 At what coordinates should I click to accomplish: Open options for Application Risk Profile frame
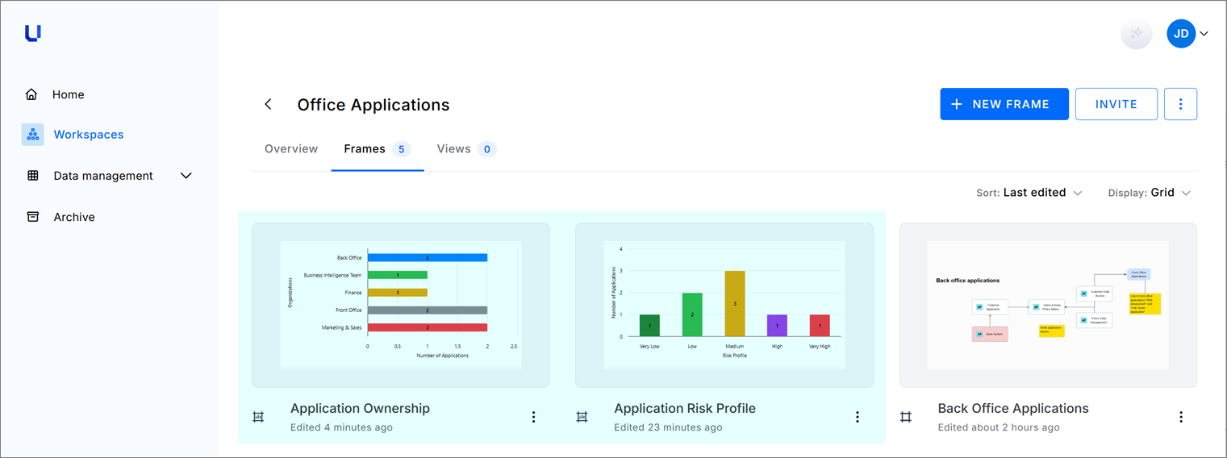[857, 417]
